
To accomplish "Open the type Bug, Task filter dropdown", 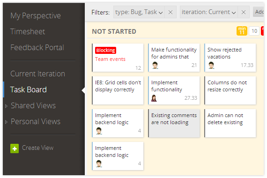I will 139,12.
